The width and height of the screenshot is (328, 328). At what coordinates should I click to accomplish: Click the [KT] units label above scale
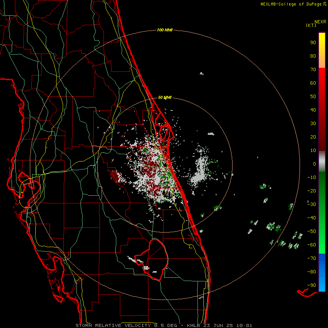(311, 25)
